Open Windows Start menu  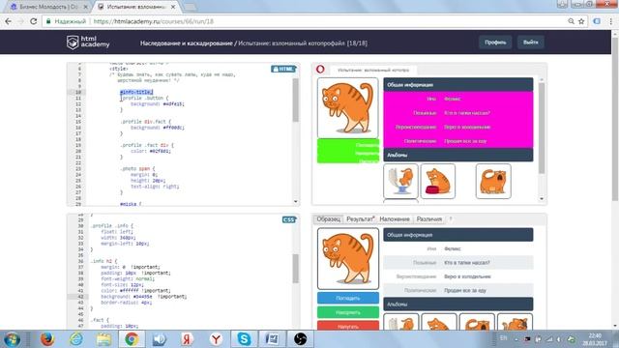click(12, 339)
